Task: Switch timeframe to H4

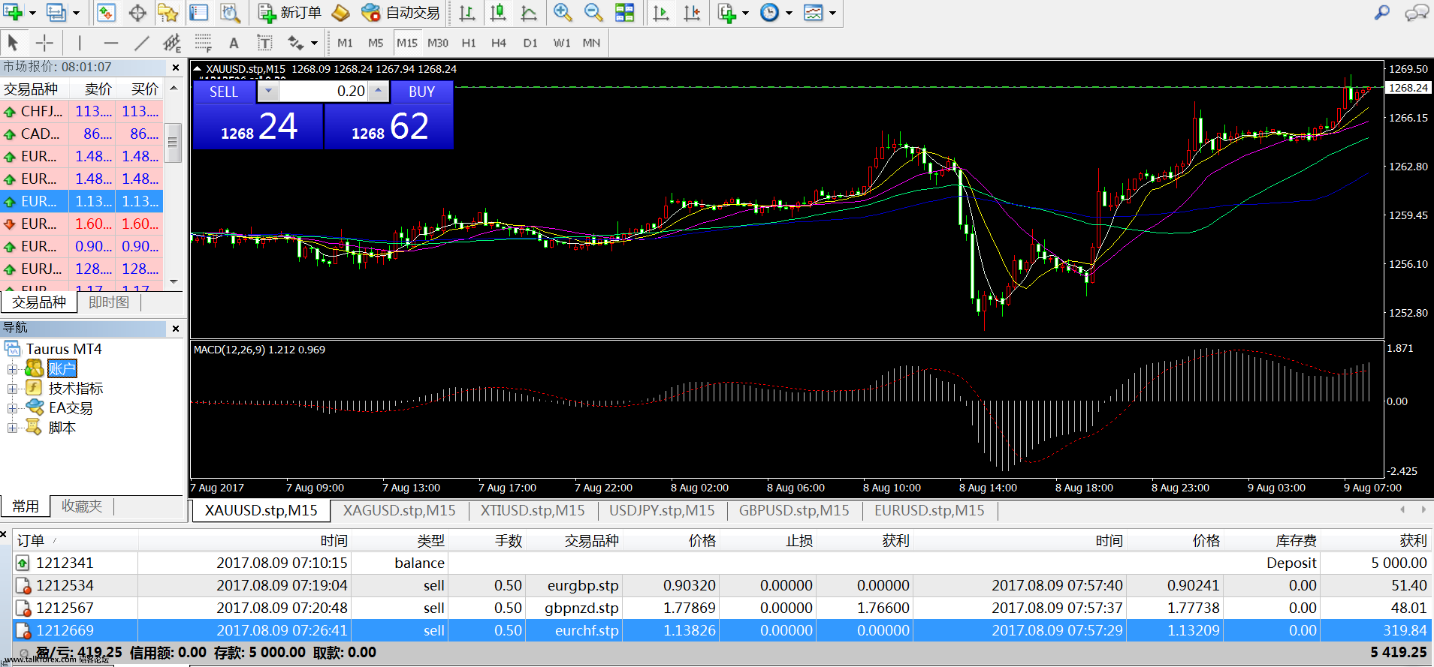Action: [x=499, y=43]
